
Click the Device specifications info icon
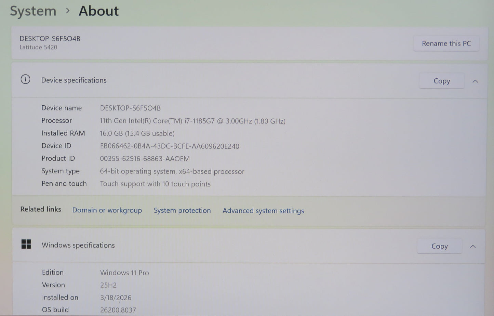coord(25,79)
